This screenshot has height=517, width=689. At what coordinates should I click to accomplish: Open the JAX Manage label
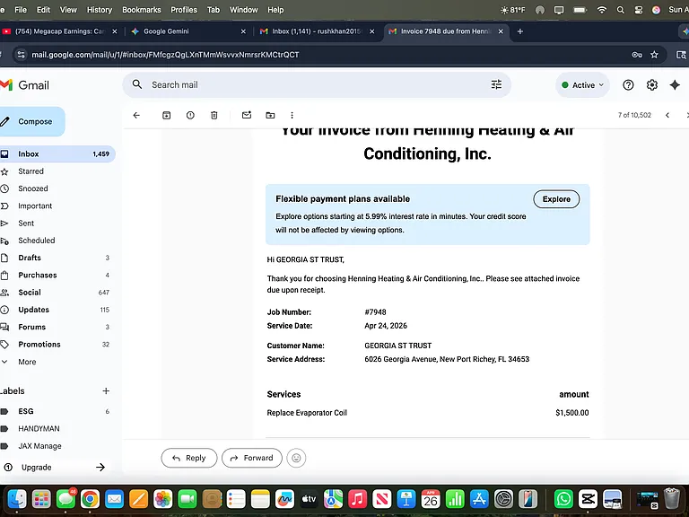pos(57,446)
